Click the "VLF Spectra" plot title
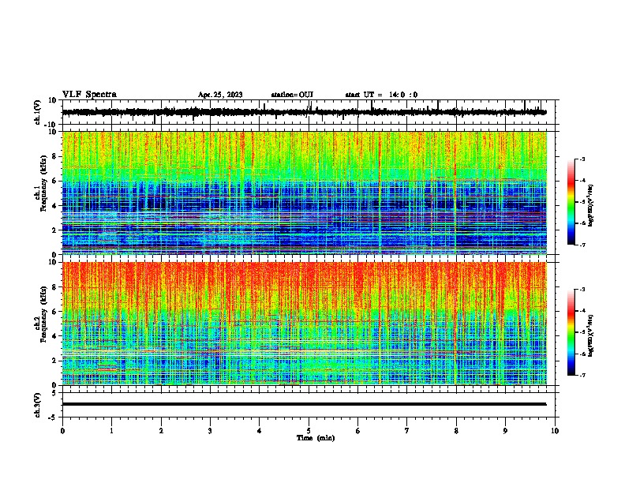The width and height of the screenshot is (625, 483). point(89,95)
